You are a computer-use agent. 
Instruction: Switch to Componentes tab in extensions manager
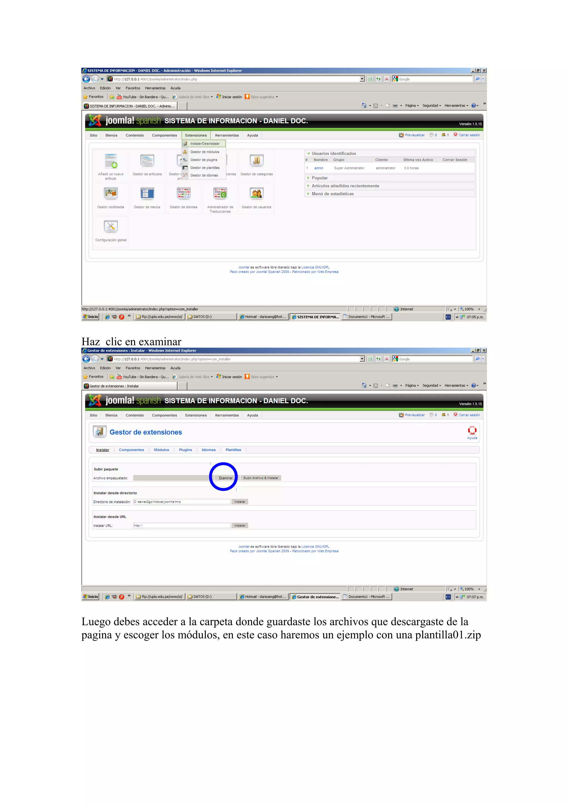tap(131, 450)
